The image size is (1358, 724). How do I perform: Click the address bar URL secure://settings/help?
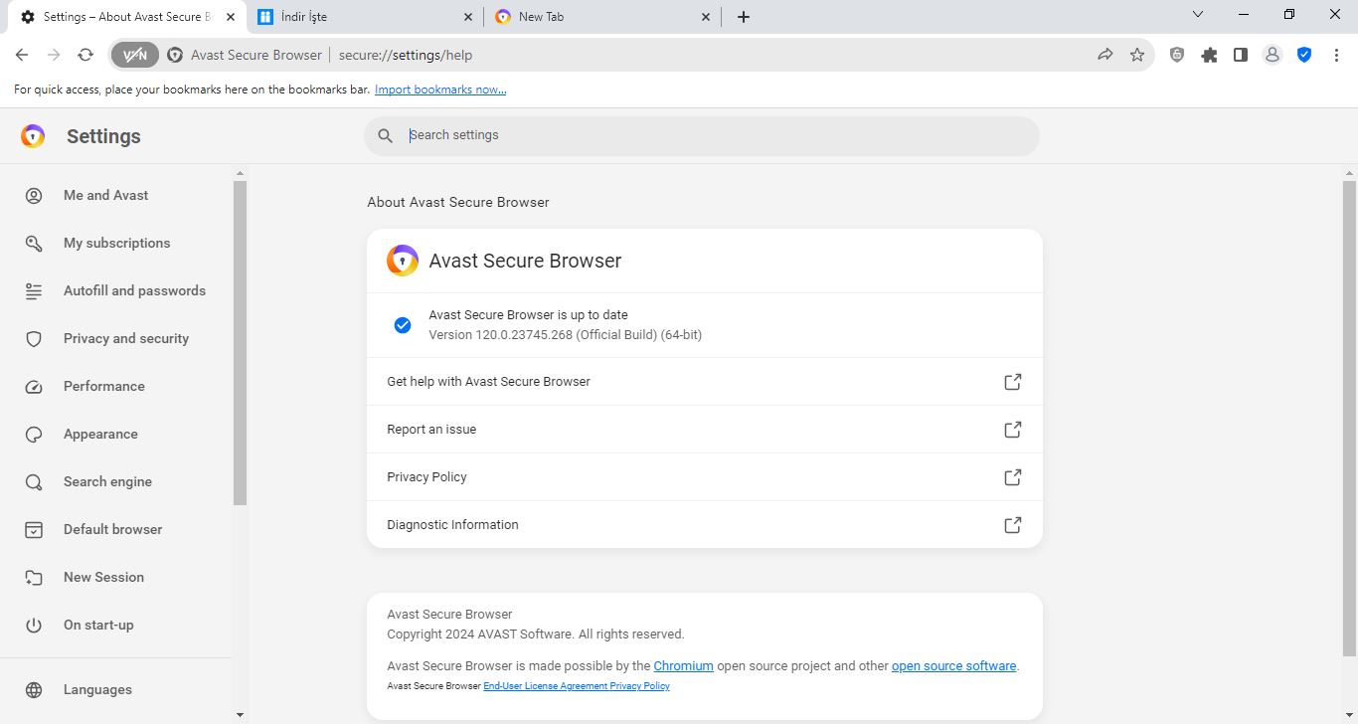(406, 55)
